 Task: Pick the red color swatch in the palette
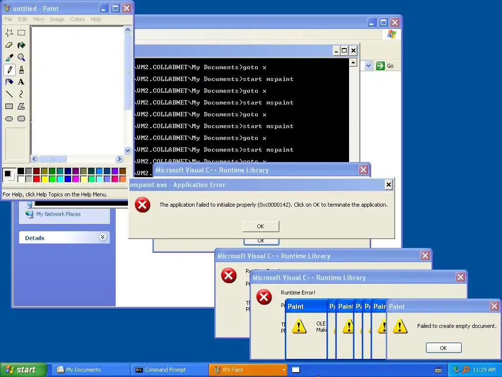click(x=36, y=179)
